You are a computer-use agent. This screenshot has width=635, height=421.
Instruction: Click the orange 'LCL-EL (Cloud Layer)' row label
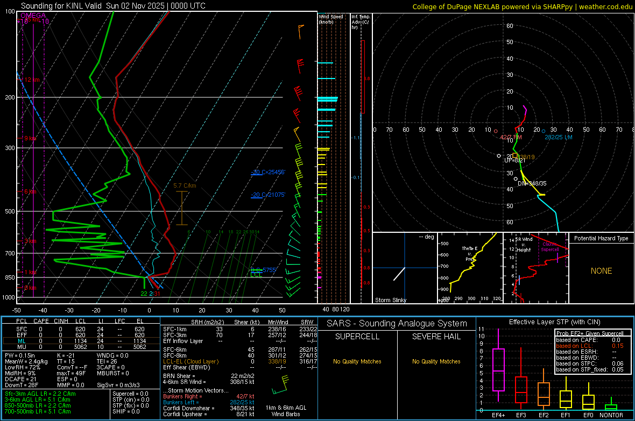tap(190, 361)
